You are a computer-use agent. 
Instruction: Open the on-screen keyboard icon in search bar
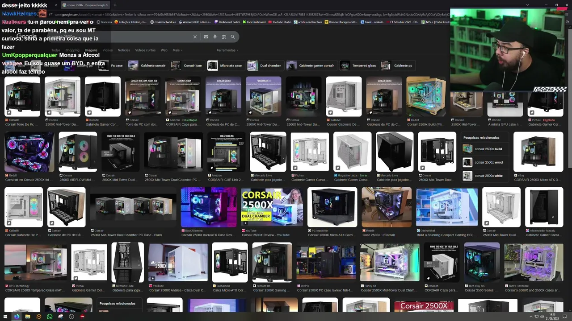pos(206,37)
